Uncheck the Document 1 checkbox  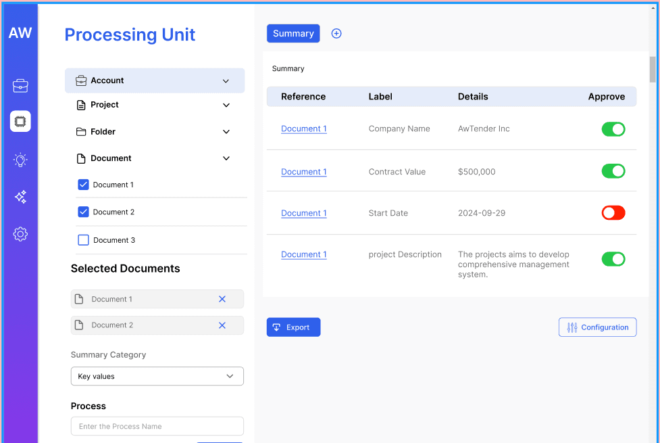[x=83, y=185]
